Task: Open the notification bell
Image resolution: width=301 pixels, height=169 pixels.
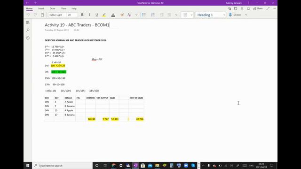Action: tap(248, 8)
